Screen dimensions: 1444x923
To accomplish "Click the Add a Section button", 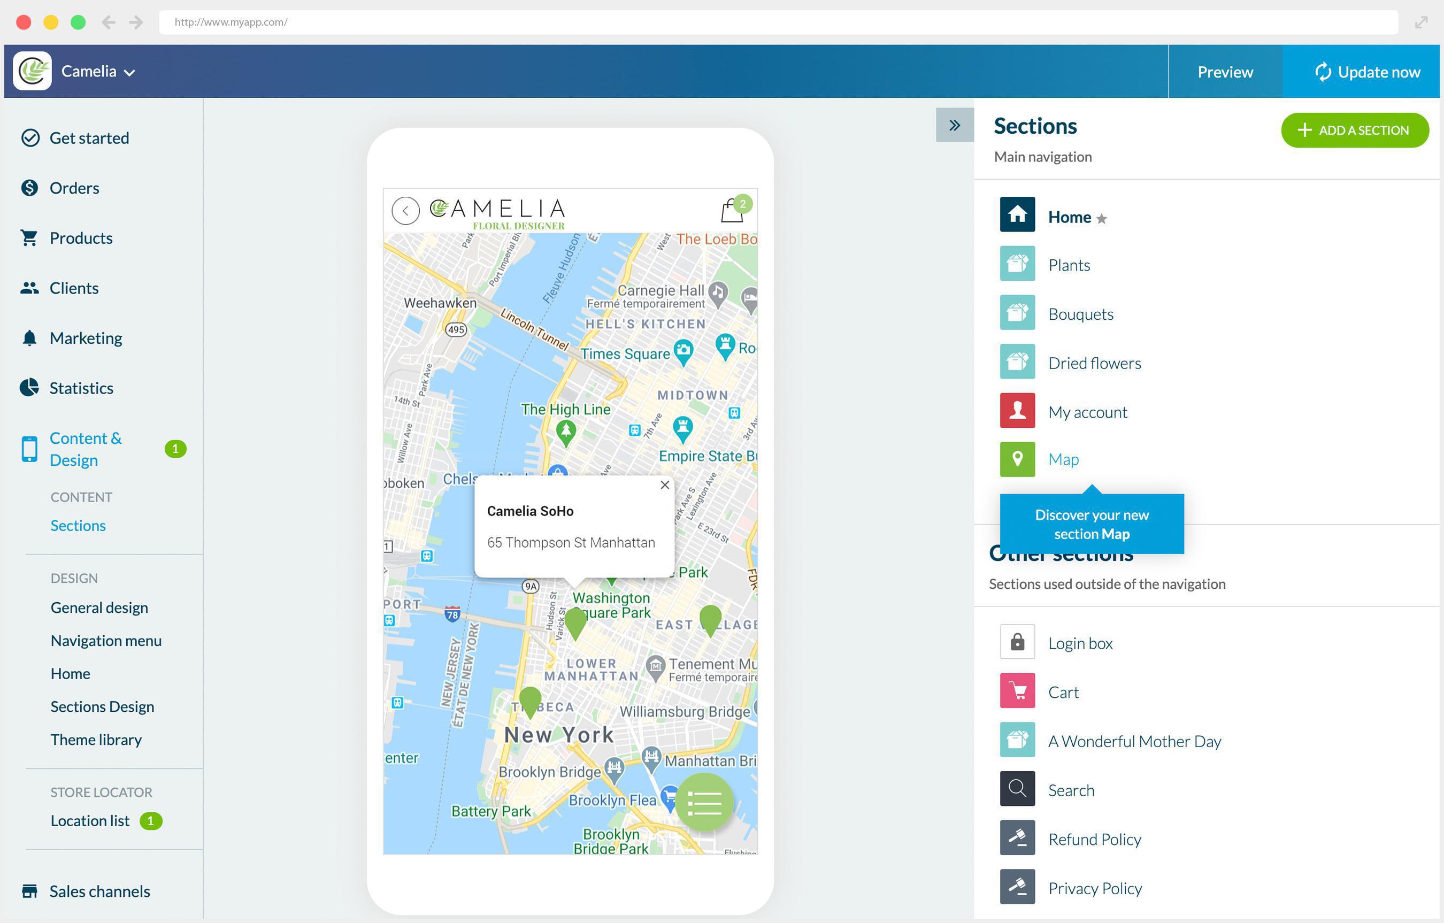I will pos(1354,130).
